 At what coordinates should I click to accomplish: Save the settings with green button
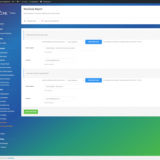pyautogui.click(x=31, y=112)
